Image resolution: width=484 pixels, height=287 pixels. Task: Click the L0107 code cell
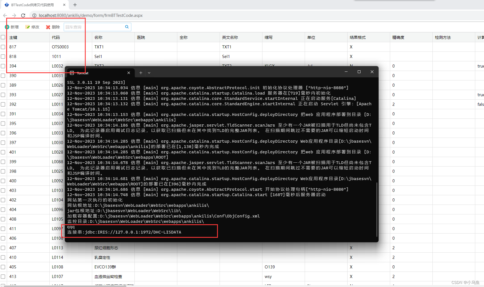[71, 277]
